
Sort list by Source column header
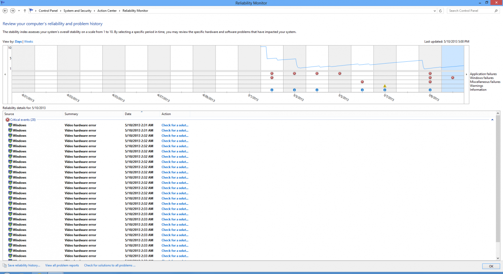click(x=33, y=114)
